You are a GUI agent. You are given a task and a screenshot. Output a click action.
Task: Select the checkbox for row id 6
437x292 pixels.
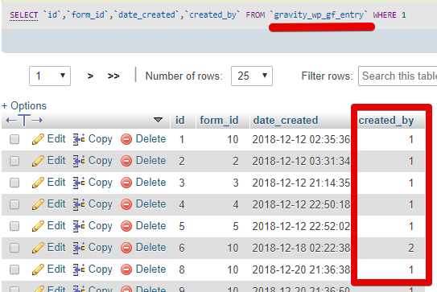coord(14,248)
